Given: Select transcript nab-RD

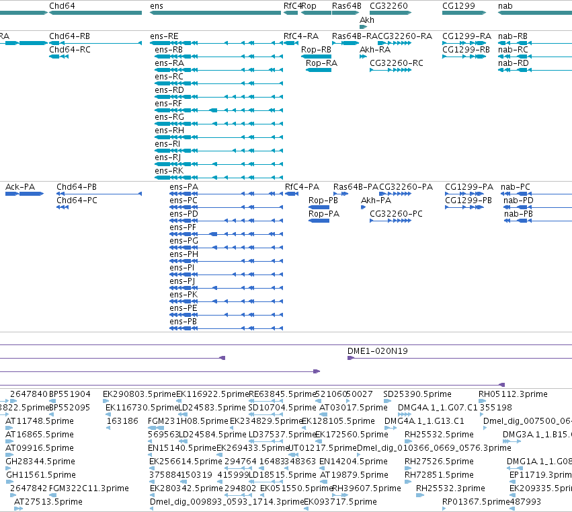Looking at the screenshot, I should [514, 63].
